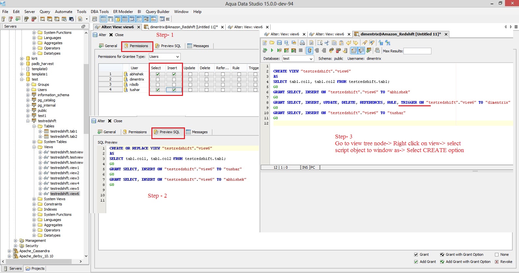Screen dimensions: 519x273
Task: Open the ER Modeler menu
Action: pos(123,12)
